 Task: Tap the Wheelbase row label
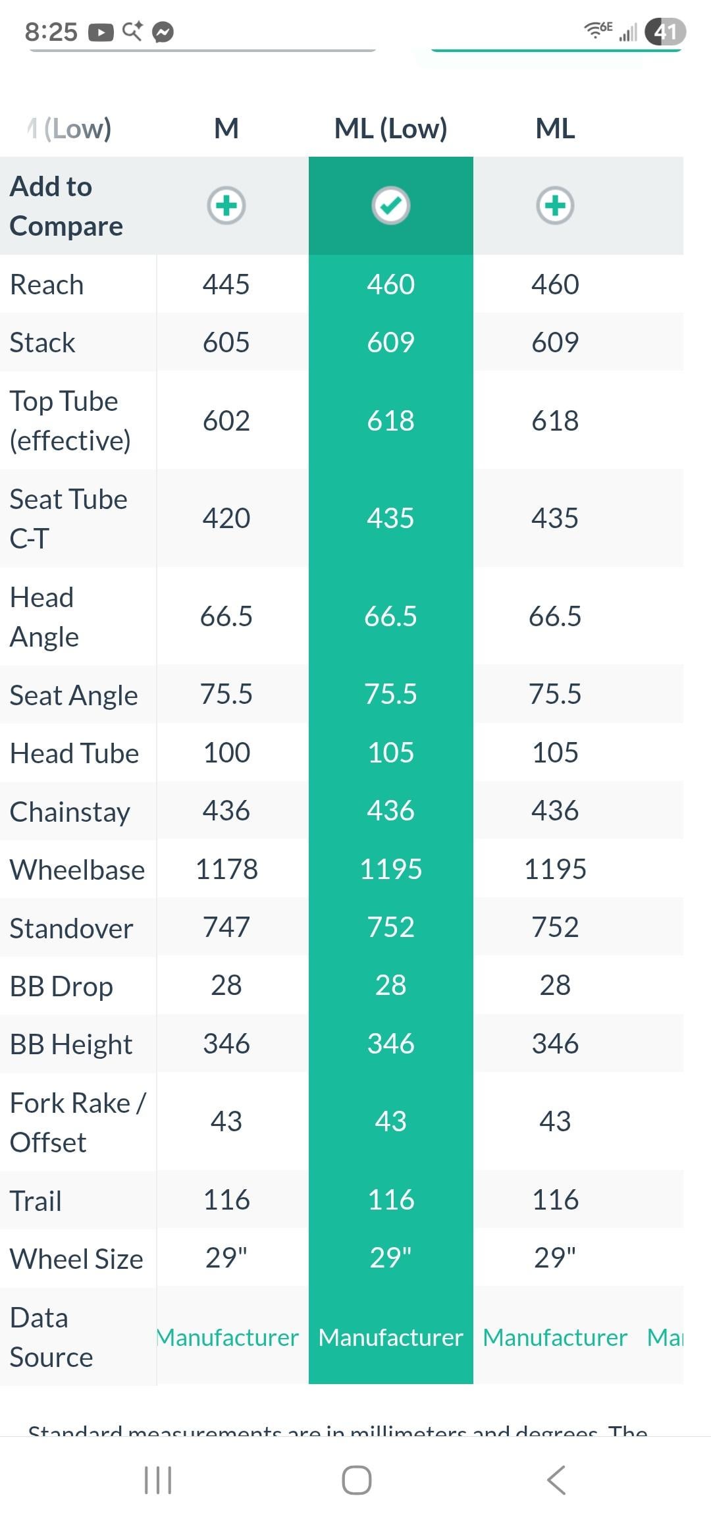pyautogui.click(x=77, y=869)
